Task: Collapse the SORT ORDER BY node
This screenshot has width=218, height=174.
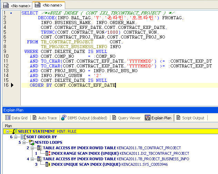Action: [16, 137]
